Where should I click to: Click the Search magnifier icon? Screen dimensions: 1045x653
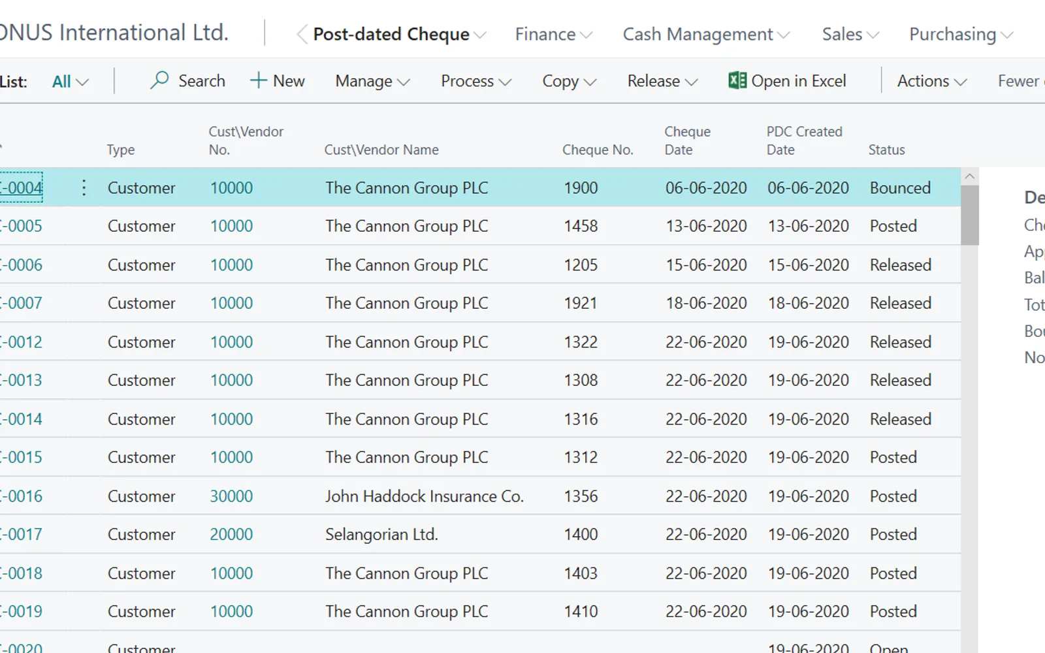click(159, 80)
